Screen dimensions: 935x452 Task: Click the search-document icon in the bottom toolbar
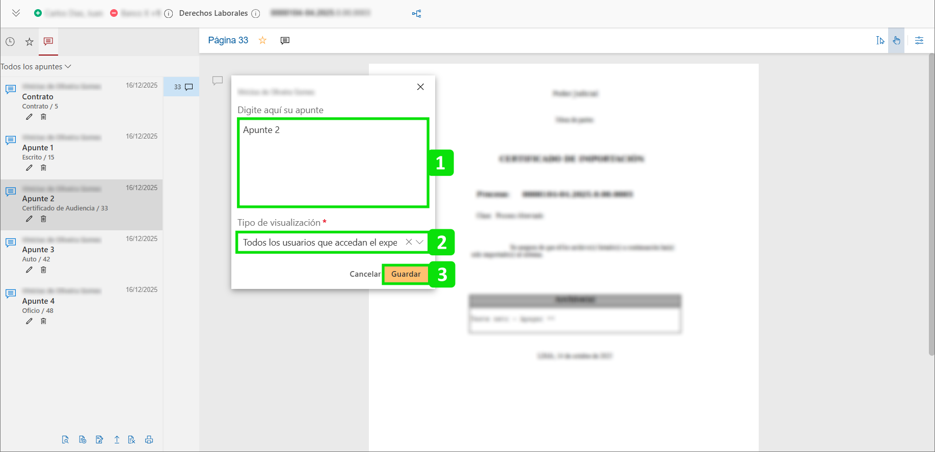click(x=65, y=439)
